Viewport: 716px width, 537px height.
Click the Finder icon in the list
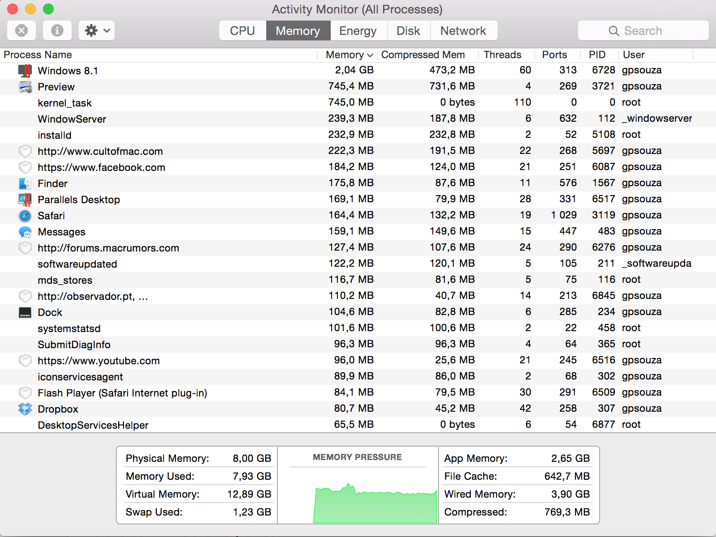(x=25, y=183)
